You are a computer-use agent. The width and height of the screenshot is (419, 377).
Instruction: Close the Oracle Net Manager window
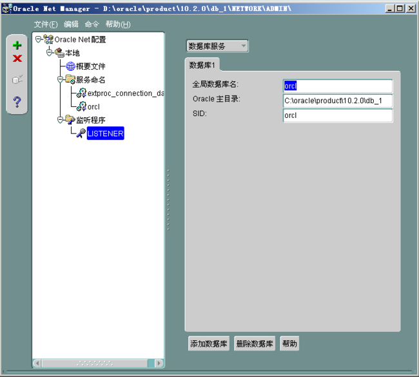coord(411,8)
